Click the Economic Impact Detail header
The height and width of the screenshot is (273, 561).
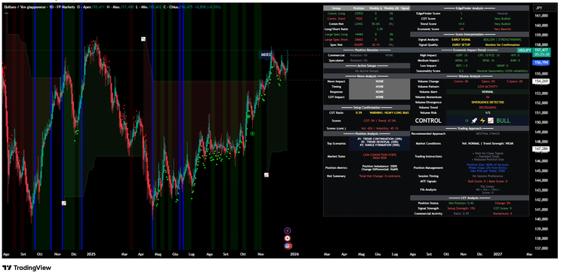click(469, 50)
